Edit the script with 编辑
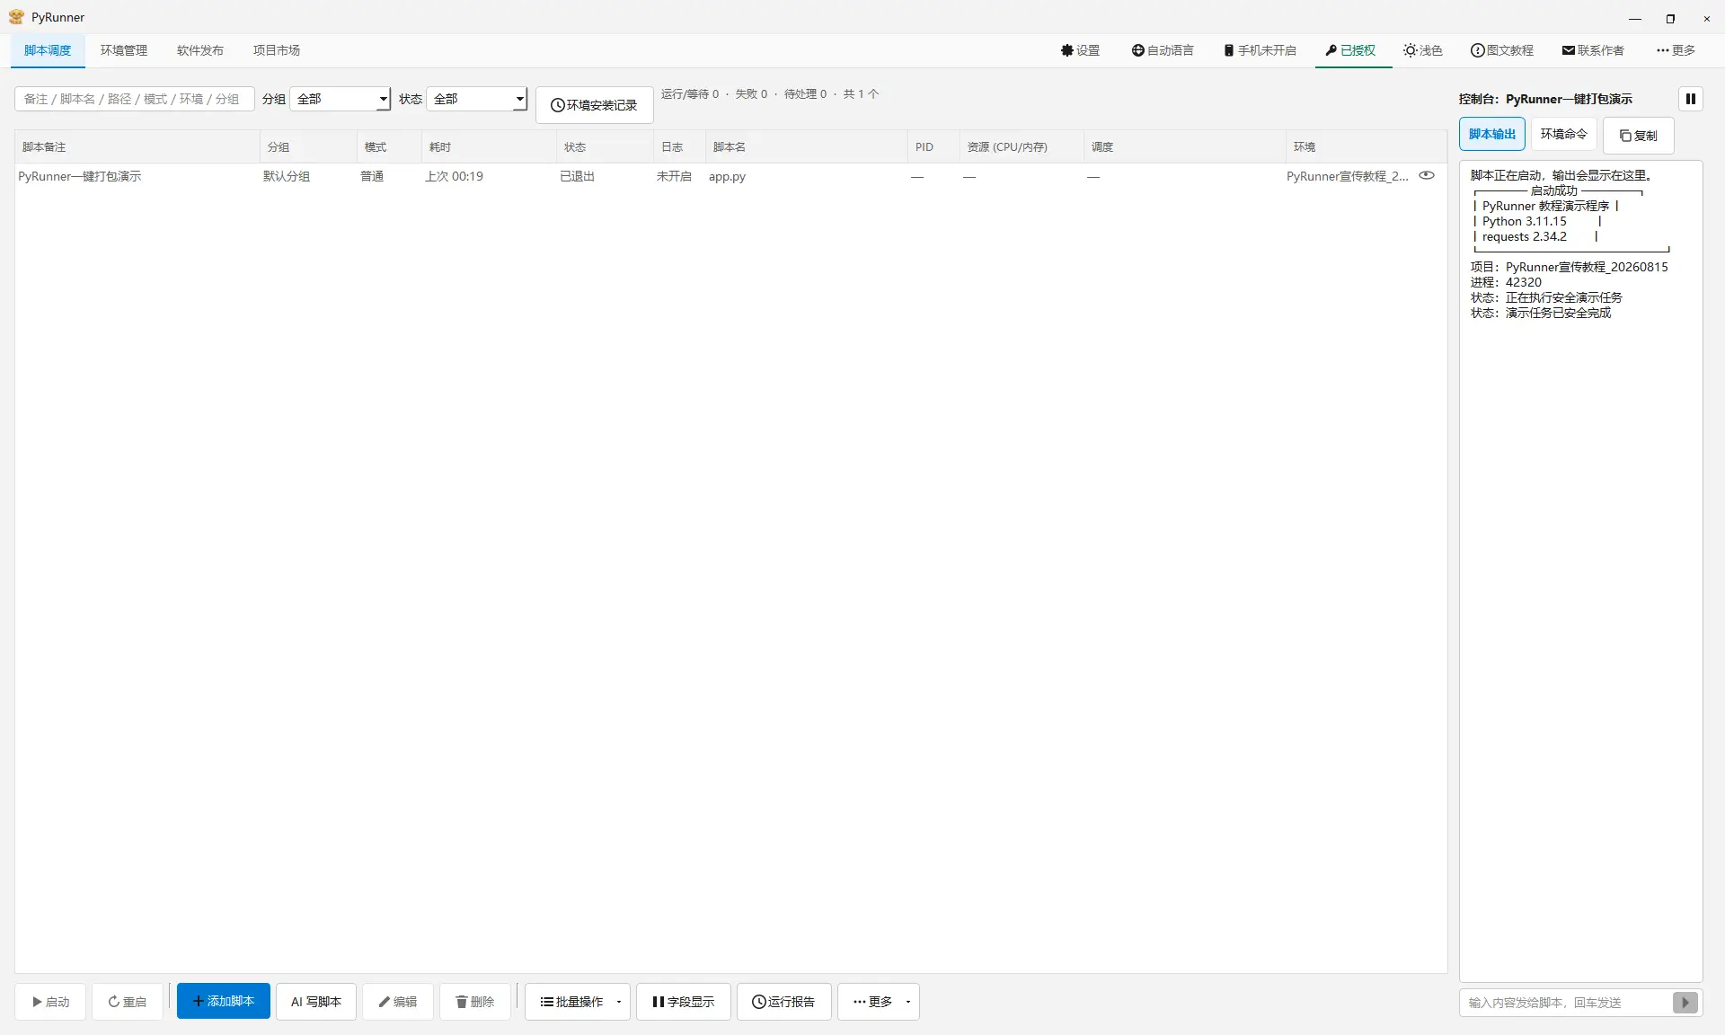The image size is (1725, 1035). coord(398,1002)
